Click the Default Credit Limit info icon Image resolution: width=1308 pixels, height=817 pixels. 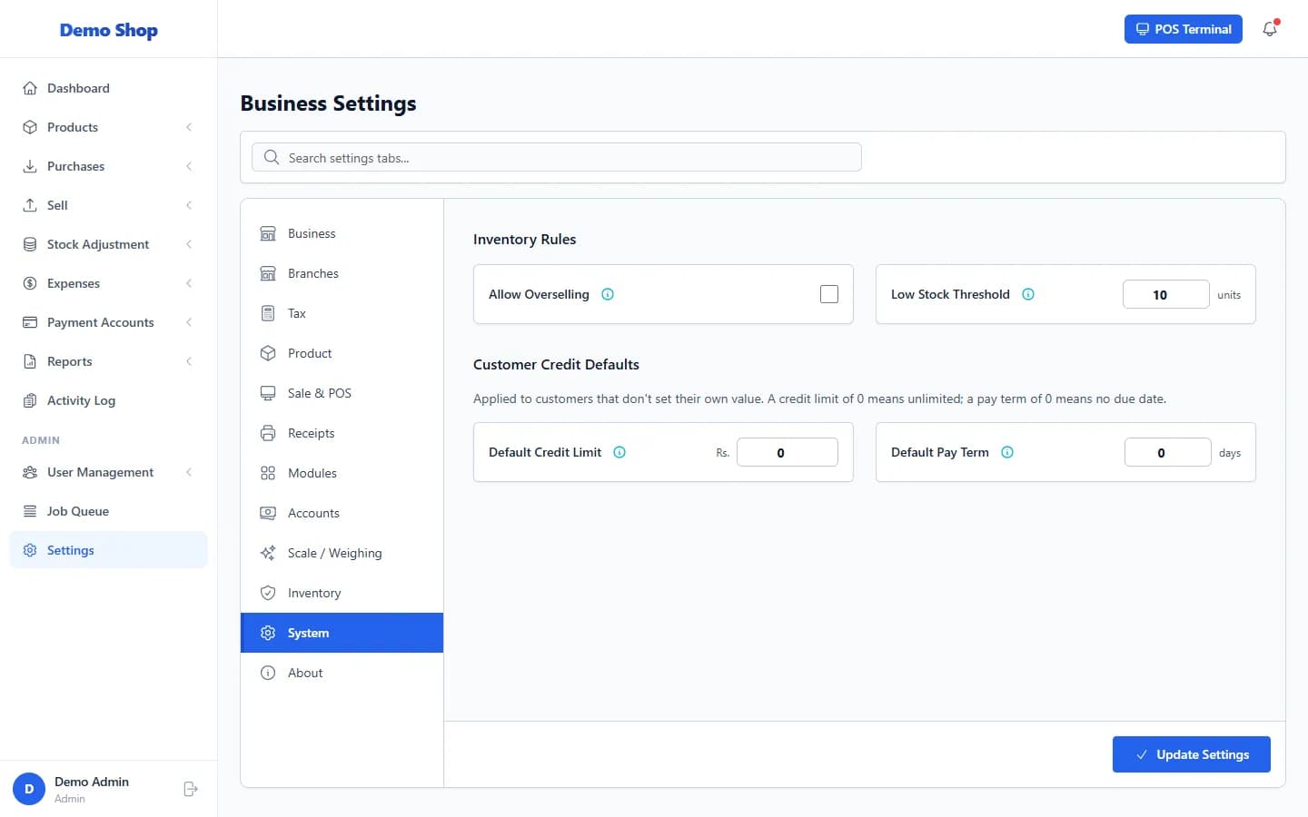click(x=619, y=452)
